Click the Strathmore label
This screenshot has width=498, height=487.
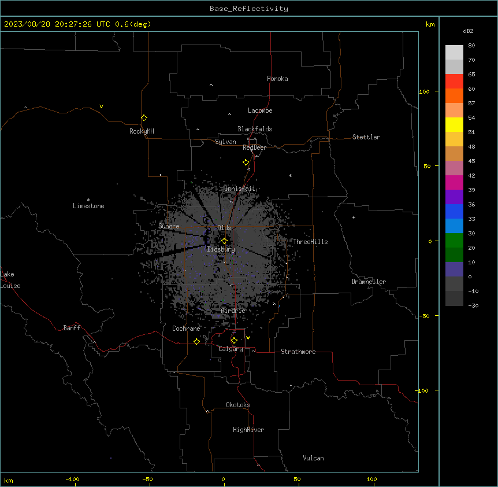(298, 352)
